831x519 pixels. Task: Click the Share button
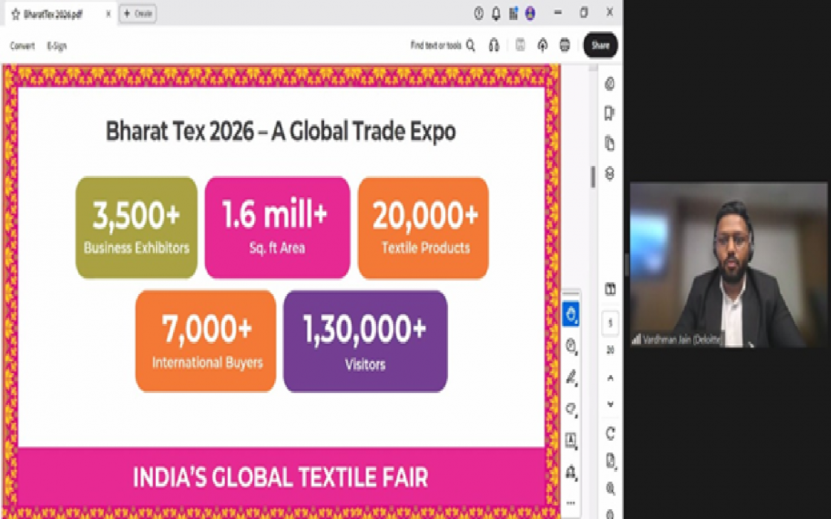click(600, 45)
